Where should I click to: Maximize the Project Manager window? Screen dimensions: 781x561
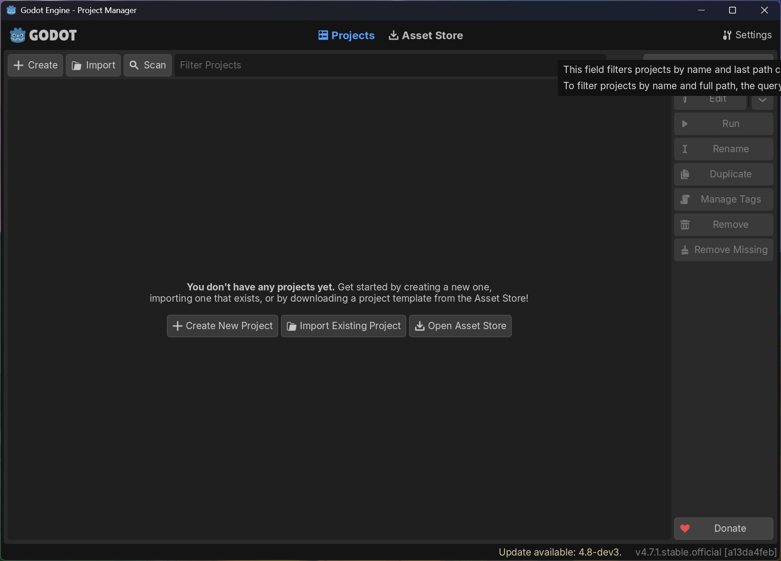tap(733, 10)
